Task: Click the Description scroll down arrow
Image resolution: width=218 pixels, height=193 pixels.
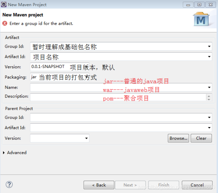Action: point(209,99)
